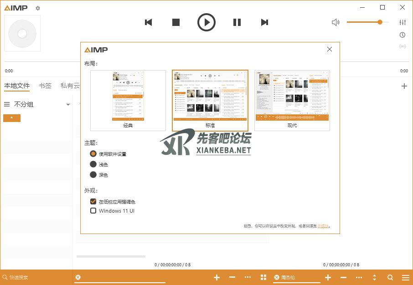Adjust the volume slider
The image size is (413, 285).
click(x=367, y=22)
